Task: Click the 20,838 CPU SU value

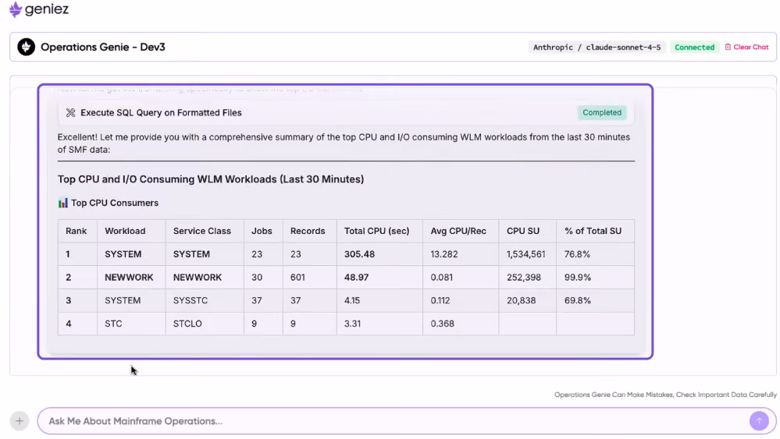Action: click(522, 300)
